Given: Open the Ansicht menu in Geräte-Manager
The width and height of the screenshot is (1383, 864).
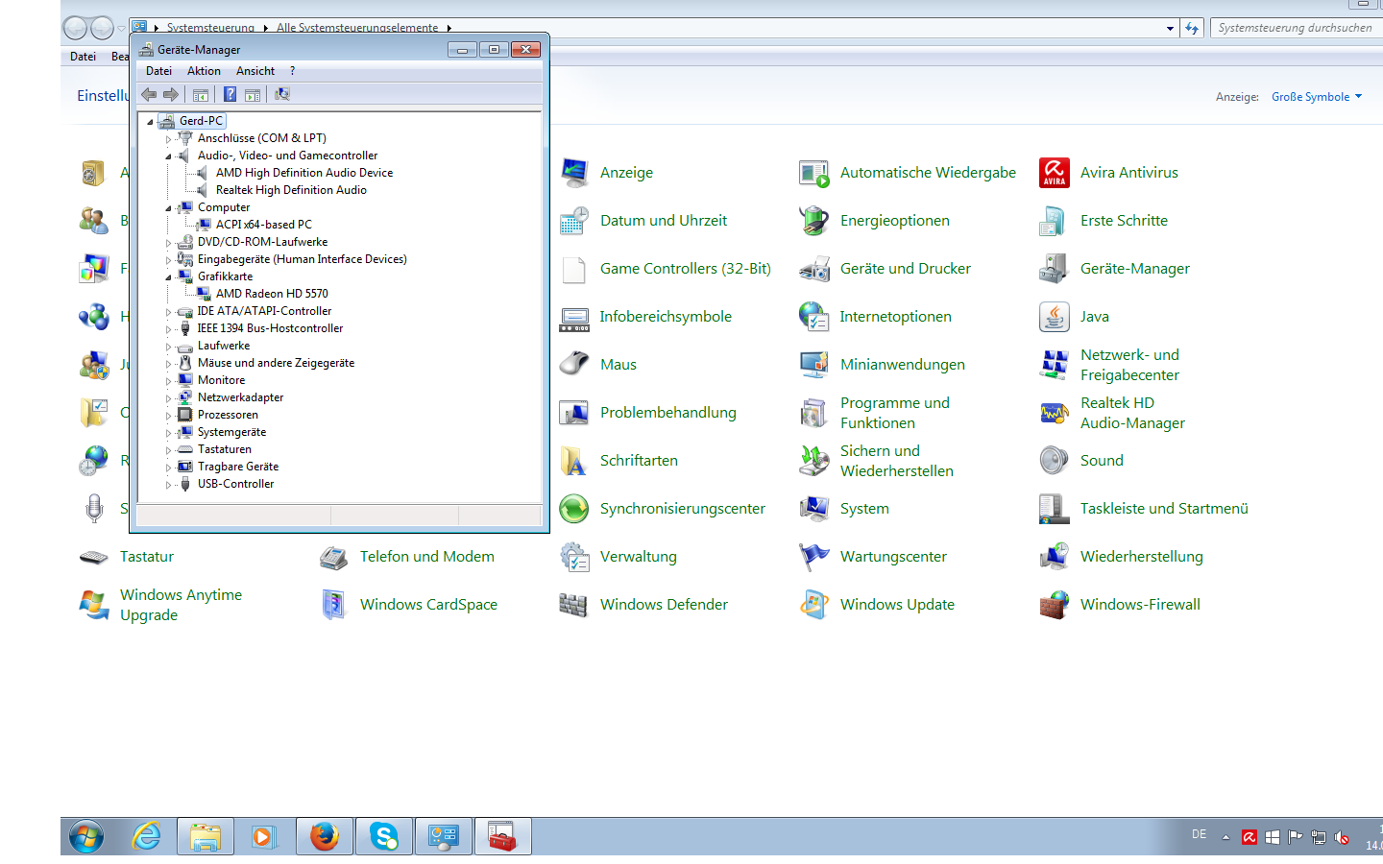Looking at the screenshot, I should tap(255, 71).
